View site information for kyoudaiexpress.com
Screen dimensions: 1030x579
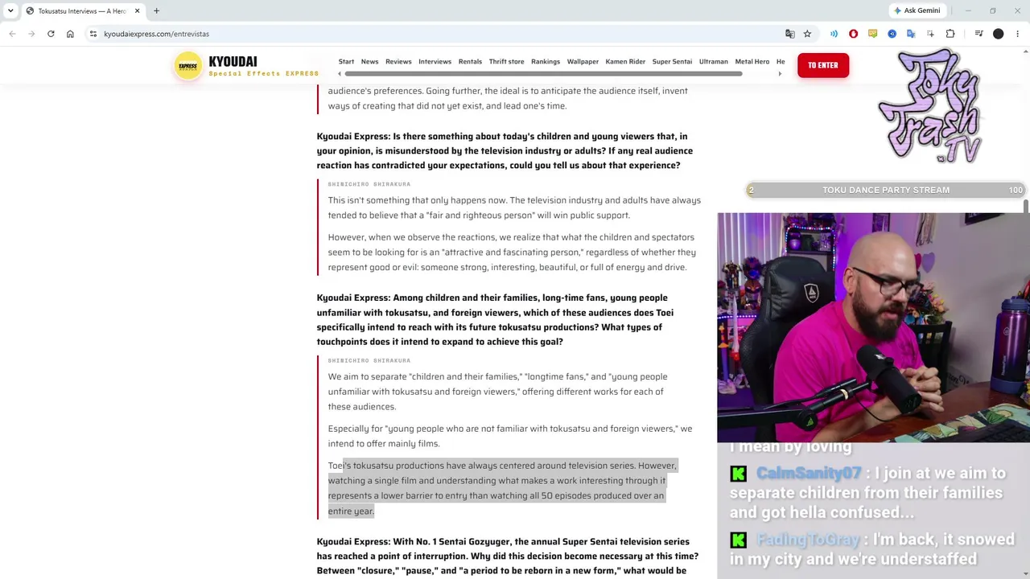pyautogui.click(x=93, y=34)
